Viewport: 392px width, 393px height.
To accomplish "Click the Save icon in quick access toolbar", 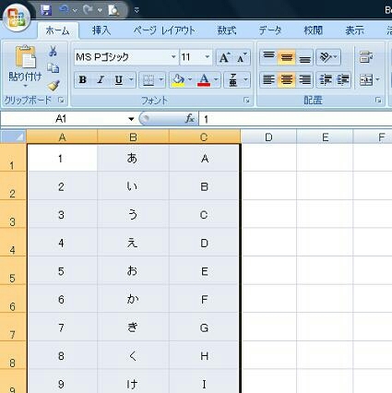I will [46, 11].
